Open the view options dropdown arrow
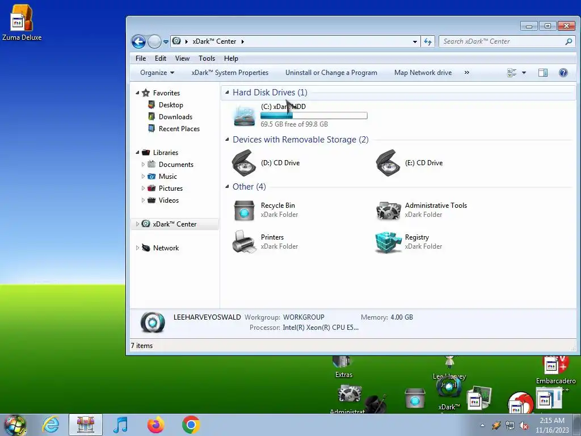Viewport: 581px width, 436px height. click(524, 73)
